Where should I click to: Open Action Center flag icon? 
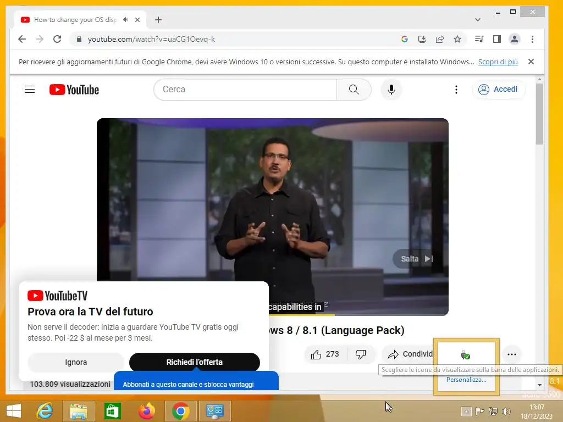click(x=479, y=411)
